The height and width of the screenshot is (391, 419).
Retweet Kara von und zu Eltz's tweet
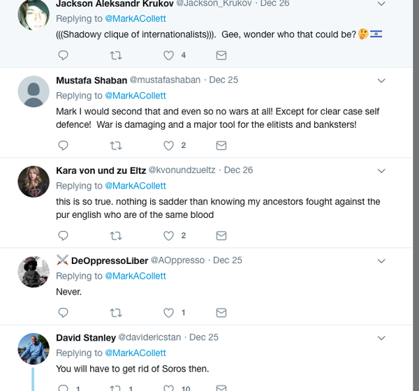click(x=116, y=236)
